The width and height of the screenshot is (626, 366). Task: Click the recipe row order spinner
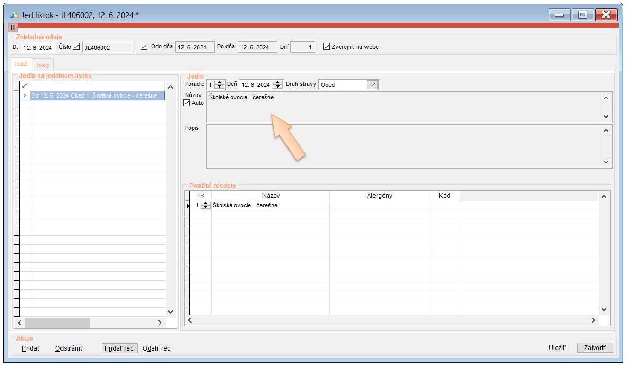click(x=205, y=206)
